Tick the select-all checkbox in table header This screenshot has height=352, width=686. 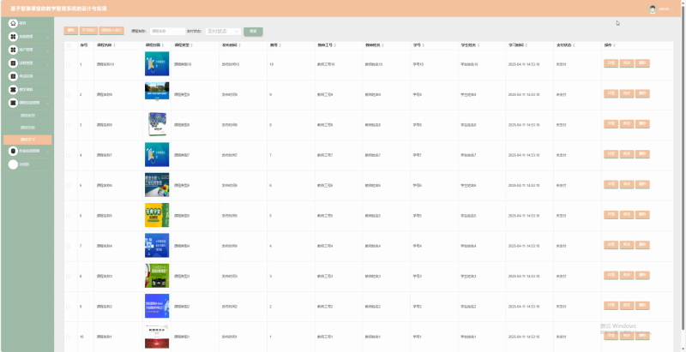pyautogui.click(x=69, y=45)
